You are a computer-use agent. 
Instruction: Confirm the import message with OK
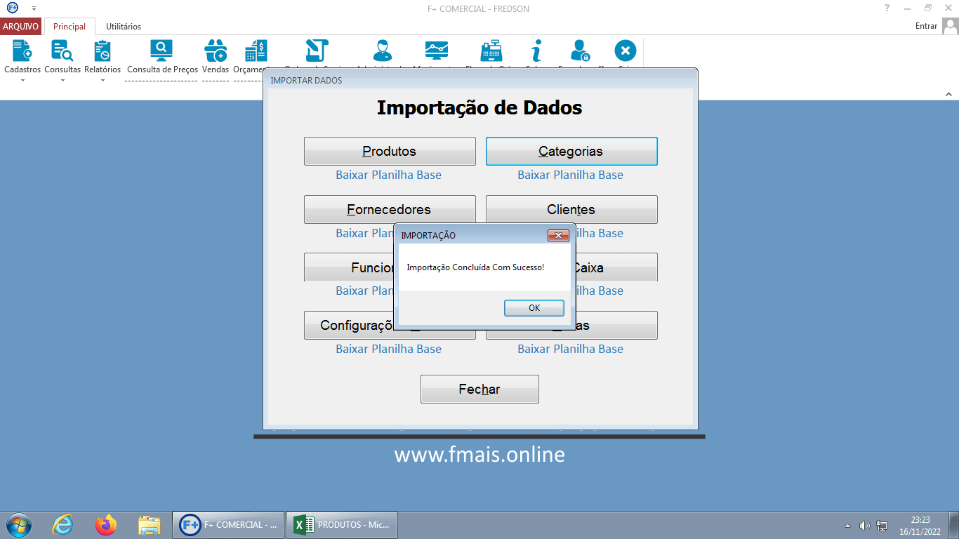534,308
